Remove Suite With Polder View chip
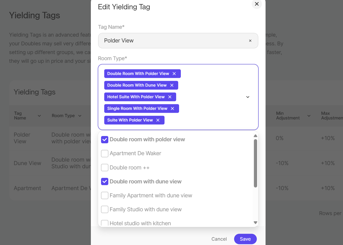The width and height of the screenshot is (343, 245). point(158,120)
